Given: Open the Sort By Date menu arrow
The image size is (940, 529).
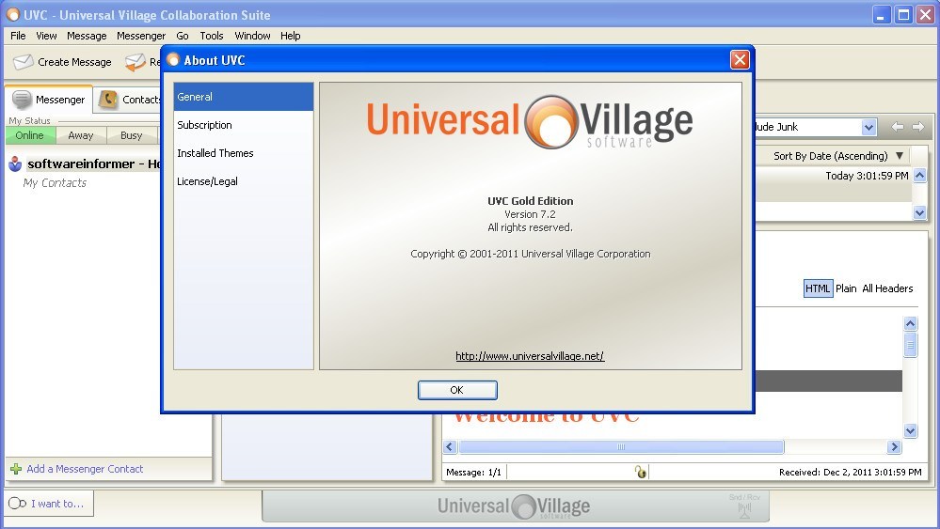Looking at the screenshot, I should [900, 156].
